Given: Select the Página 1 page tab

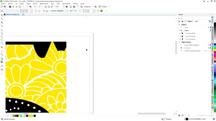Looking at the screenshot, I should click(26, 114).
